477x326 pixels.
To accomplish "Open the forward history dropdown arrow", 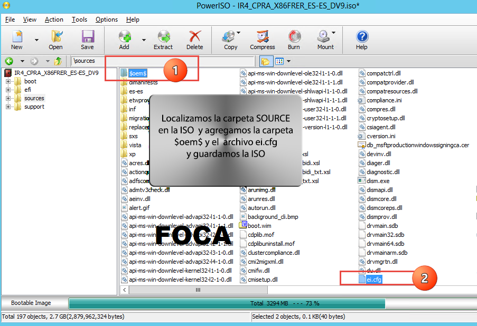I will click(x=48, y=61).
